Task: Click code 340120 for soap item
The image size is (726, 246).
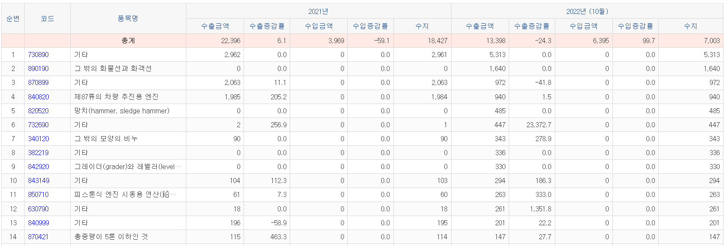Action: click(x=38, y=139)
